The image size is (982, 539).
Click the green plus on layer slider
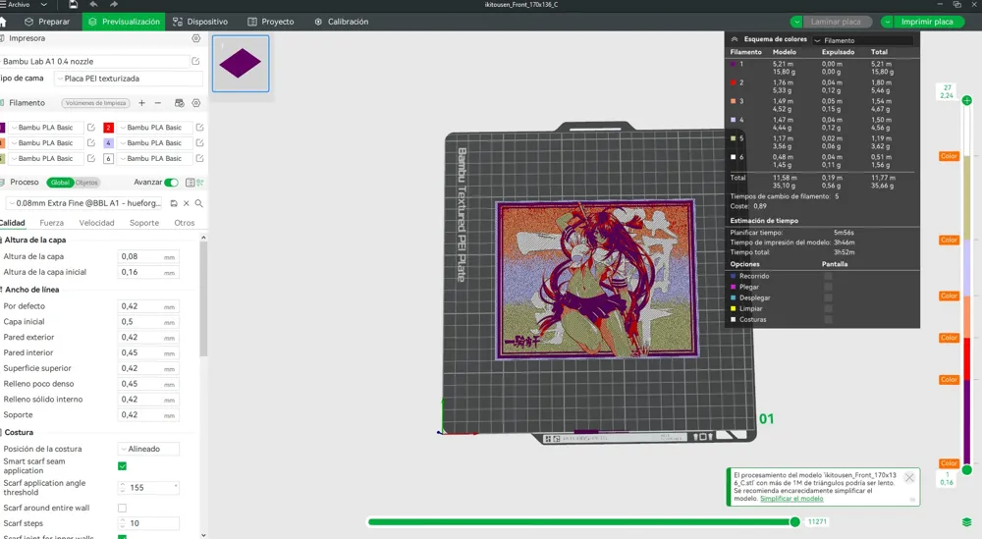[x=967, y=100]
